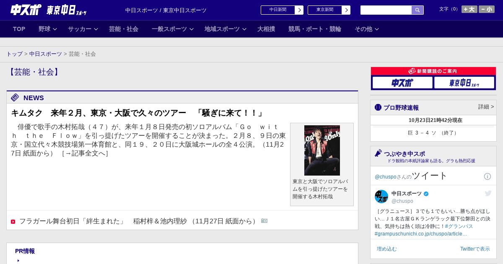Decrease text size with 小 button
The image size is (503, 264).
click(487, 9)
